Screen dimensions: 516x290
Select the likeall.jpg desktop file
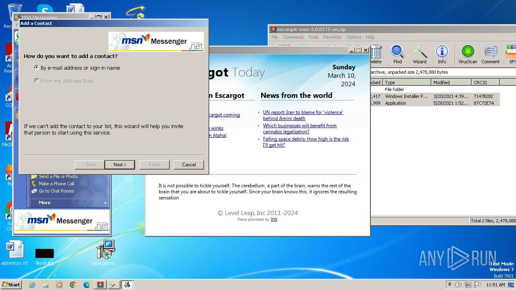pos(44,257)
